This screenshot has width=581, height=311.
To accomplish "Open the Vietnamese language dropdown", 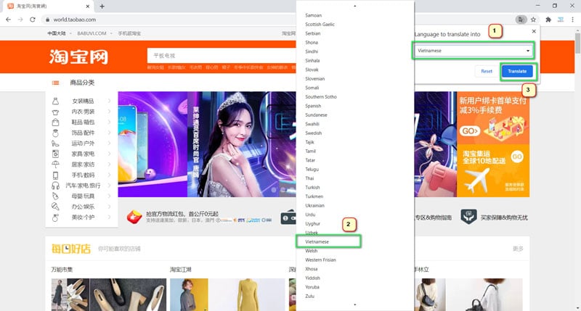I will tap(473, 51).
